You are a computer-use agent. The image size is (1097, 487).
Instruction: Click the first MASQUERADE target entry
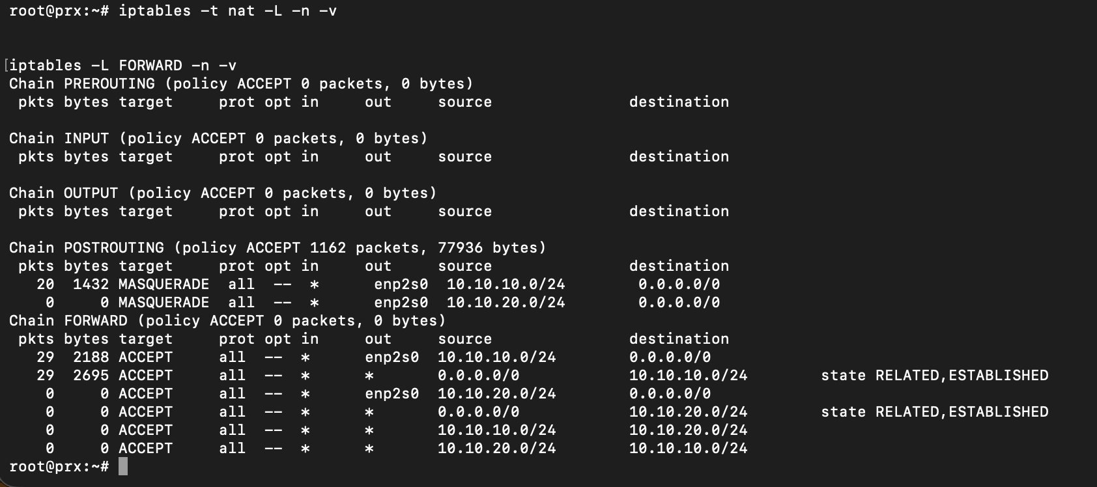[x=164, y=285]
